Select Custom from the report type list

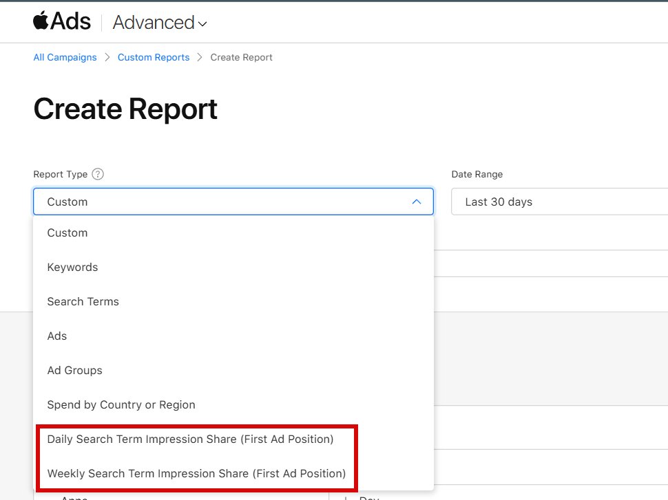(233, 232)
